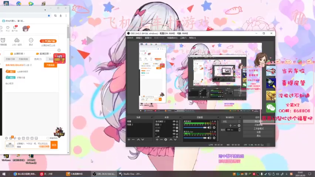315x177 pixels.
Task: Toggle lock on 11111 source
Action: (x=177, y=128)
